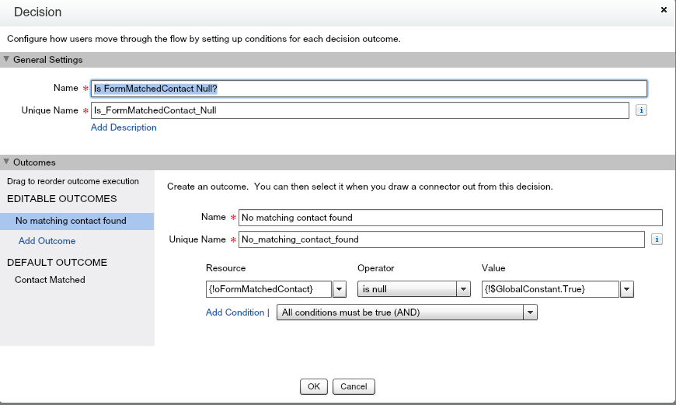Click info icon beside decision Unique Name
676x405 pixels.
pos(641,110)
